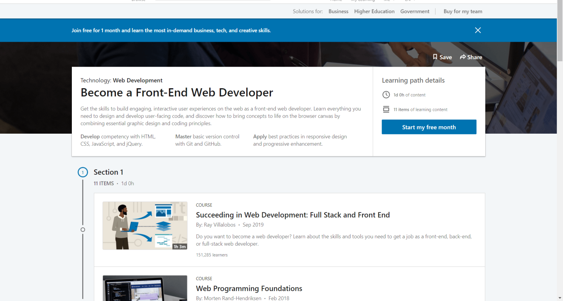Viewport: 563px width, 301px height.
Task: Click the icon next to 11 items
Action: [x=386, y=109]
